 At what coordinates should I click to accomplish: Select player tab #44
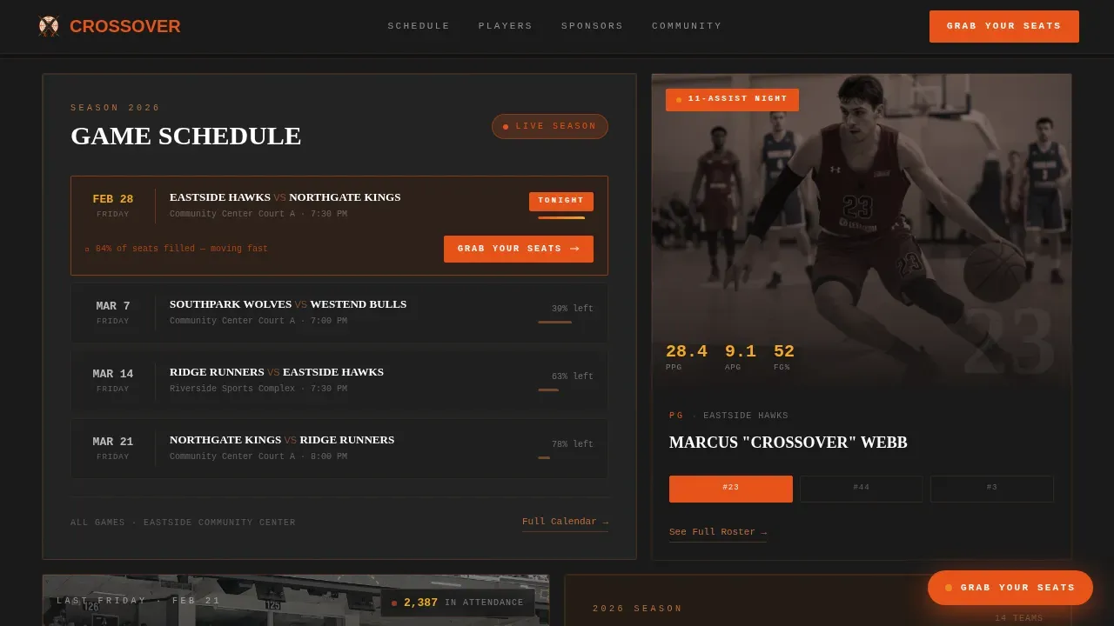coord(862,489)
